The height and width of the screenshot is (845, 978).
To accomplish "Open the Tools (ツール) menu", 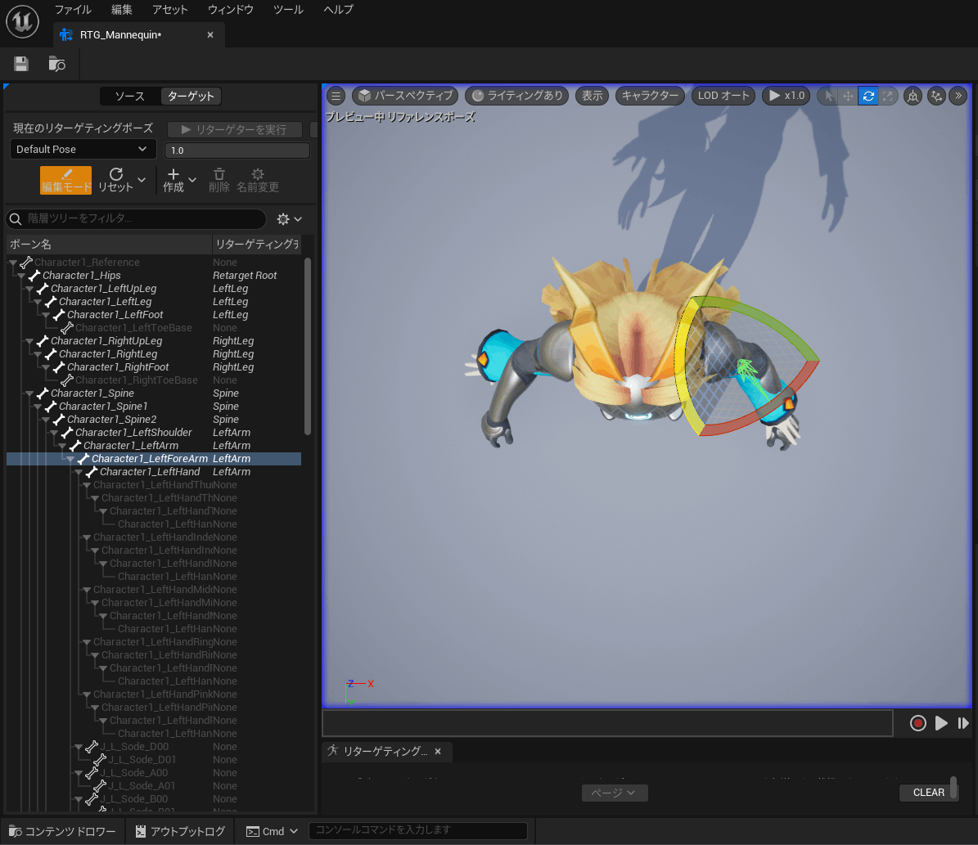I will (x=288, y=9).
